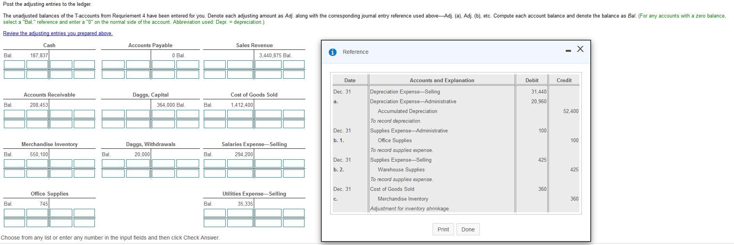Select Cash second-row debit reference box

coord(14,74)
